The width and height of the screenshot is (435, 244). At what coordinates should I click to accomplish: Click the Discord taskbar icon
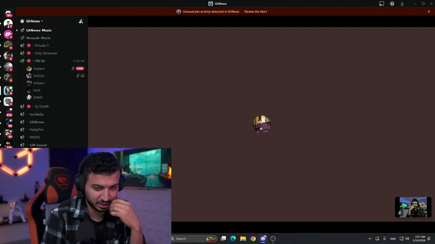(263, 239)
